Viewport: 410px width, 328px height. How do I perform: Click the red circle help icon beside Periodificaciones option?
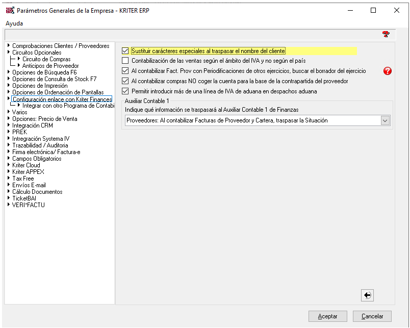coord(387,71)
